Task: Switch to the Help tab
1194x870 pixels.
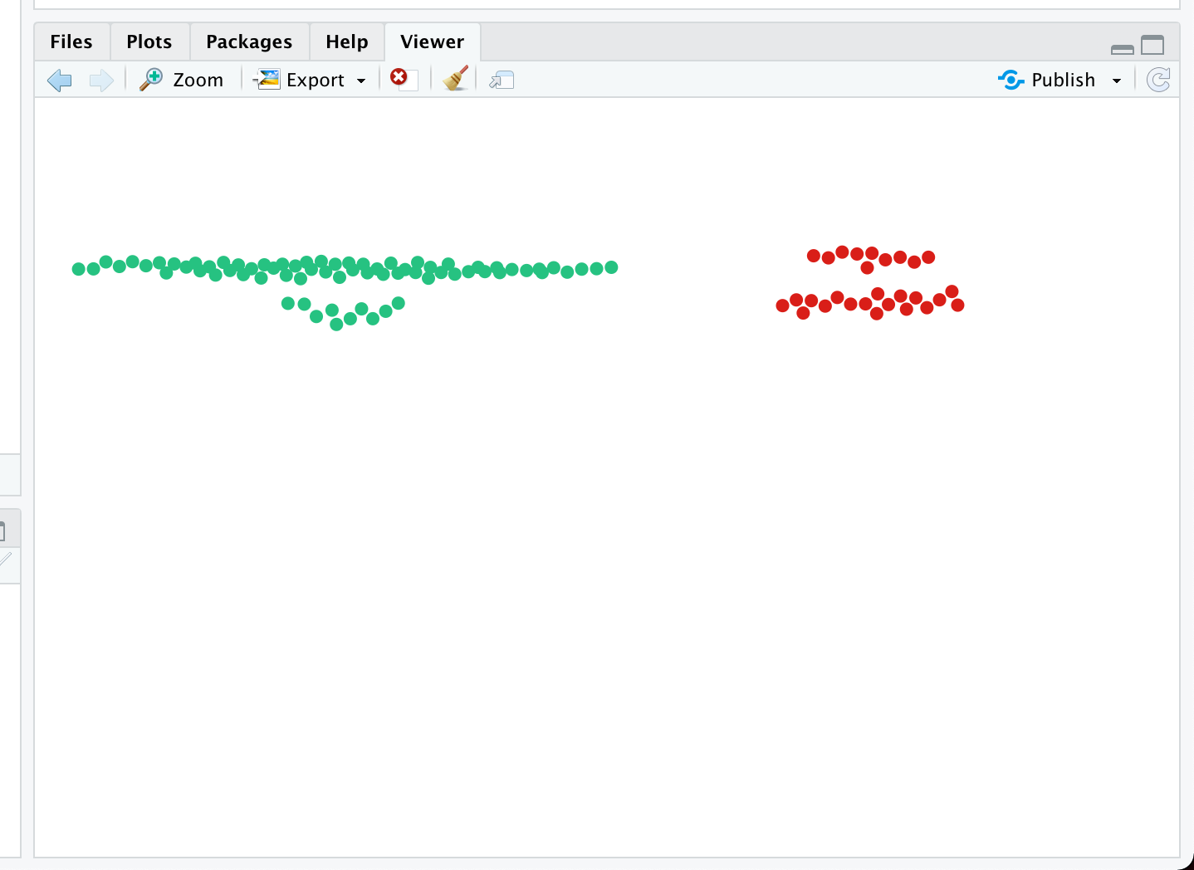Action: click(346, 41)
